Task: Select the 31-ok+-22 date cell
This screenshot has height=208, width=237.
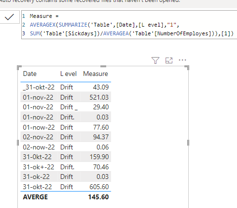Action: 39,167
